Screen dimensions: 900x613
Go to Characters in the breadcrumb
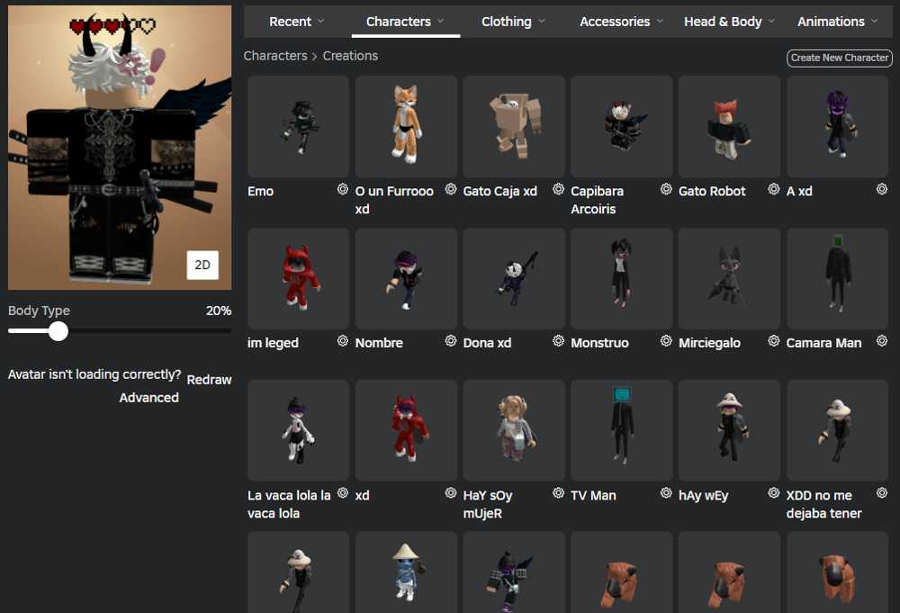tap(275, 56)
